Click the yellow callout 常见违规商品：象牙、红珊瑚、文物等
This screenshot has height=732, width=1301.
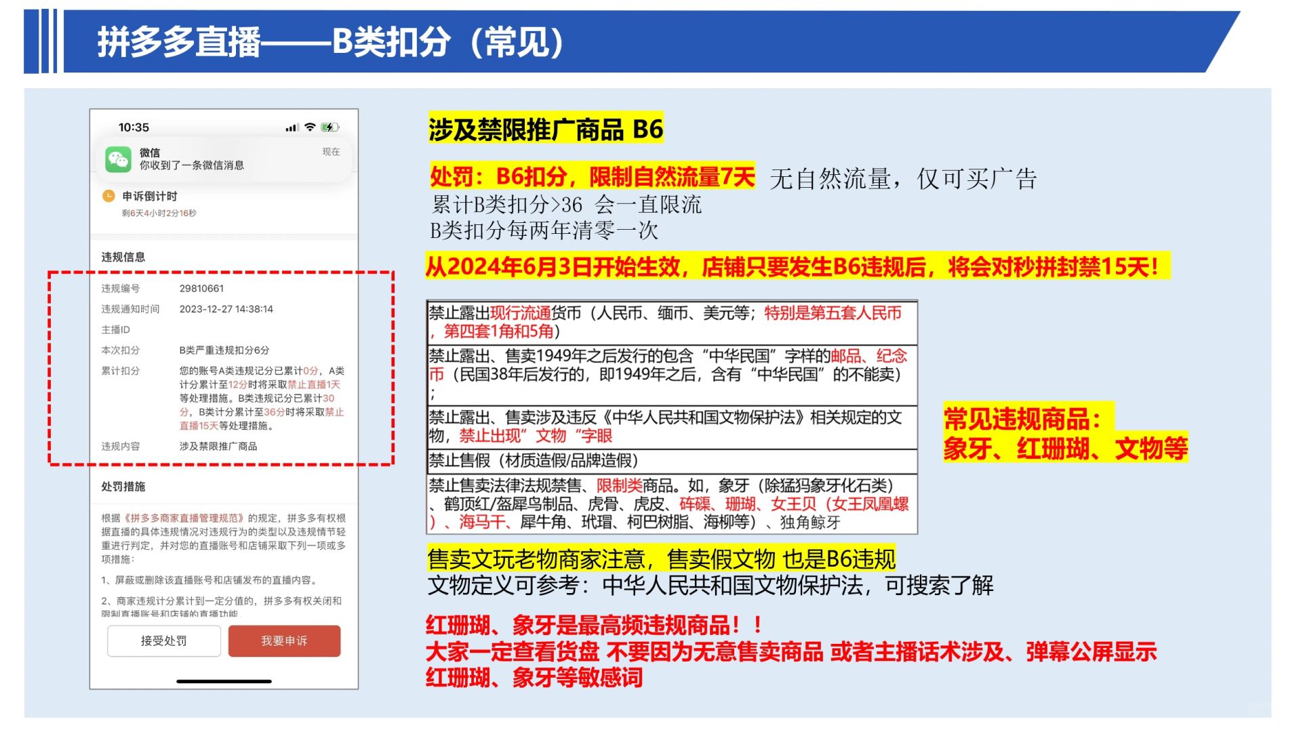(1065, 433)
